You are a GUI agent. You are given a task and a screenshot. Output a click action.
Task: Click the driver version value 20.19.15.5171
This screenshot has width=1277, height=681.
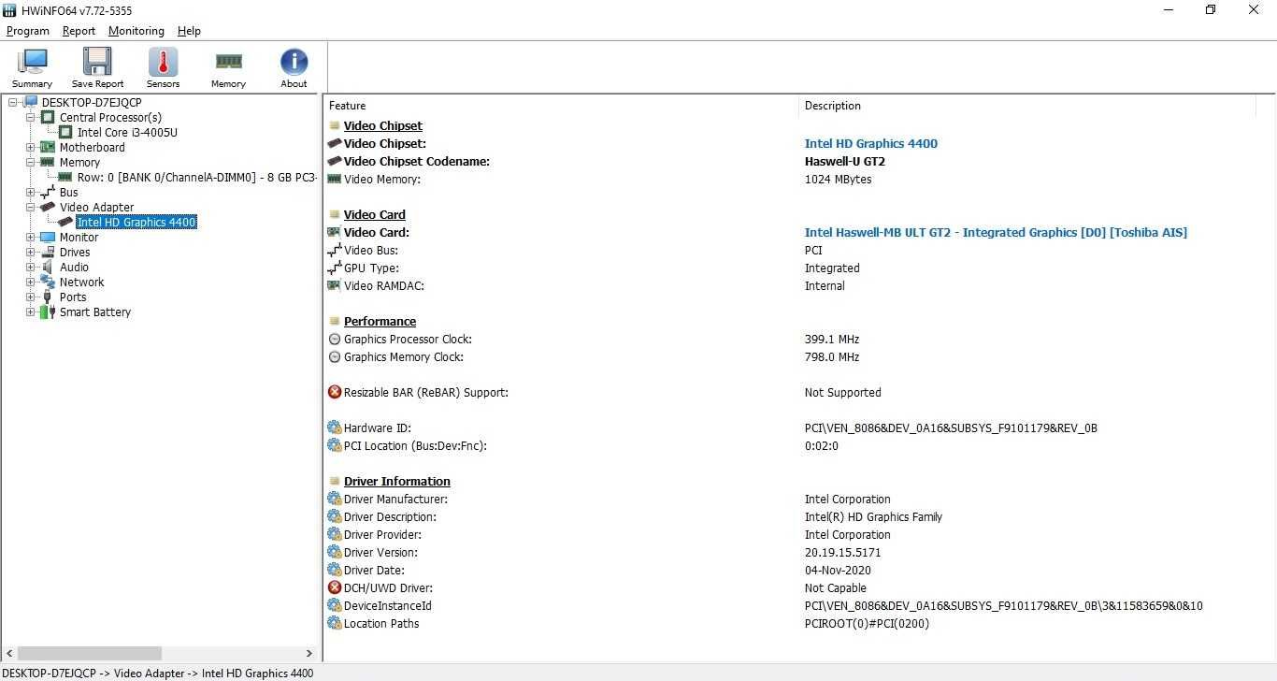point(842,552)
